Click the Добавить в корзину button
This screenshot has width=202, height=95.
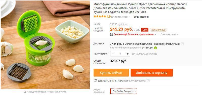(x=152, y=73)
